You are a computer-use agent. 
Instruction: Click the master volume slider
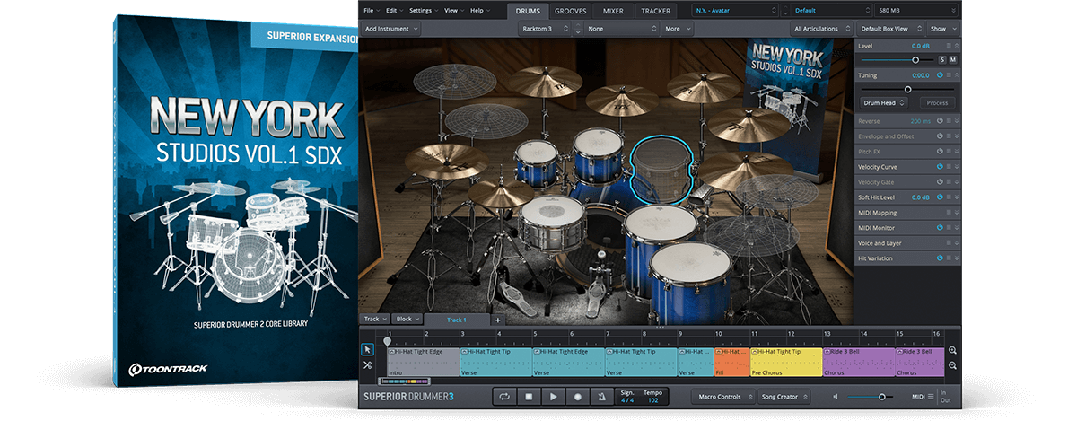[881, 397]
